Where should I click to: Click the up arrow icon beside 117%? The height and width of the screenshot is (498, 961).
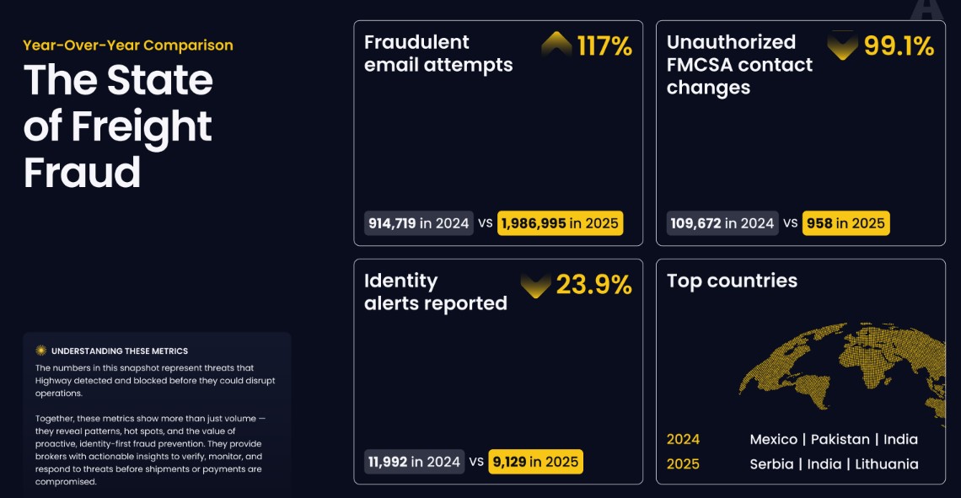click(x=556, y=44)
